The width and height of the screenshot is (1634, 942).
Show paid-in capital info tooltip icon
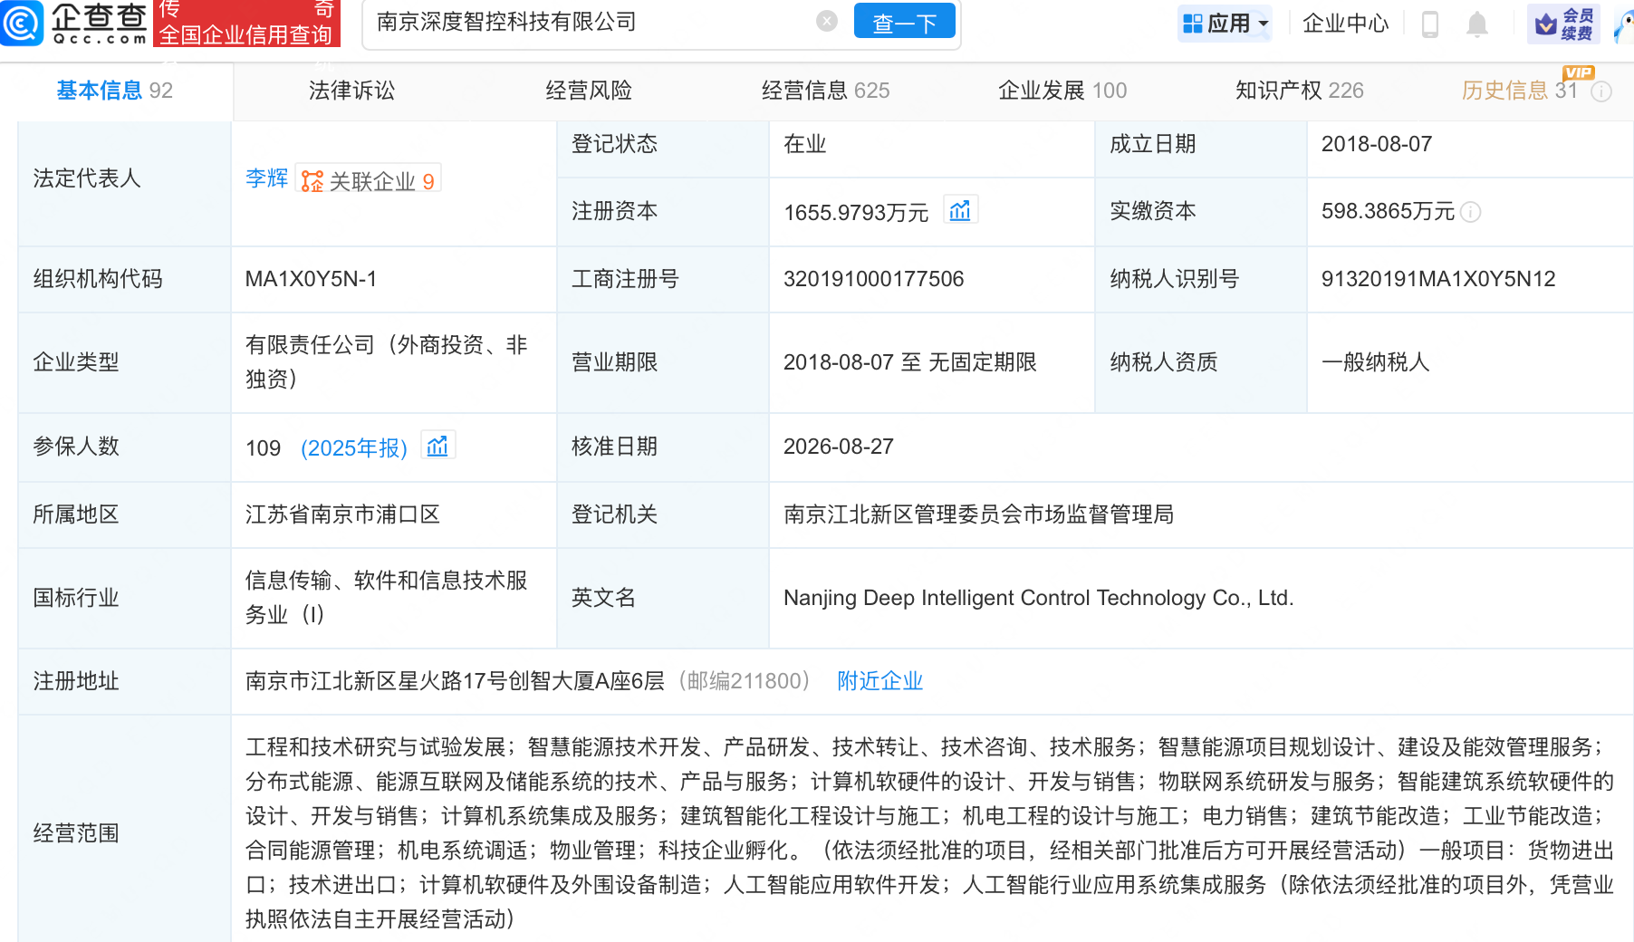coord(1471,212)
